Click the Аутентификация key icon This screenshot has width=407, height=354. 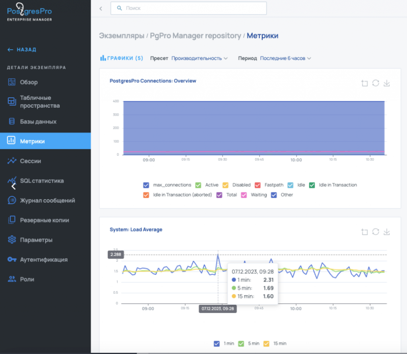[x=12, y=259]
